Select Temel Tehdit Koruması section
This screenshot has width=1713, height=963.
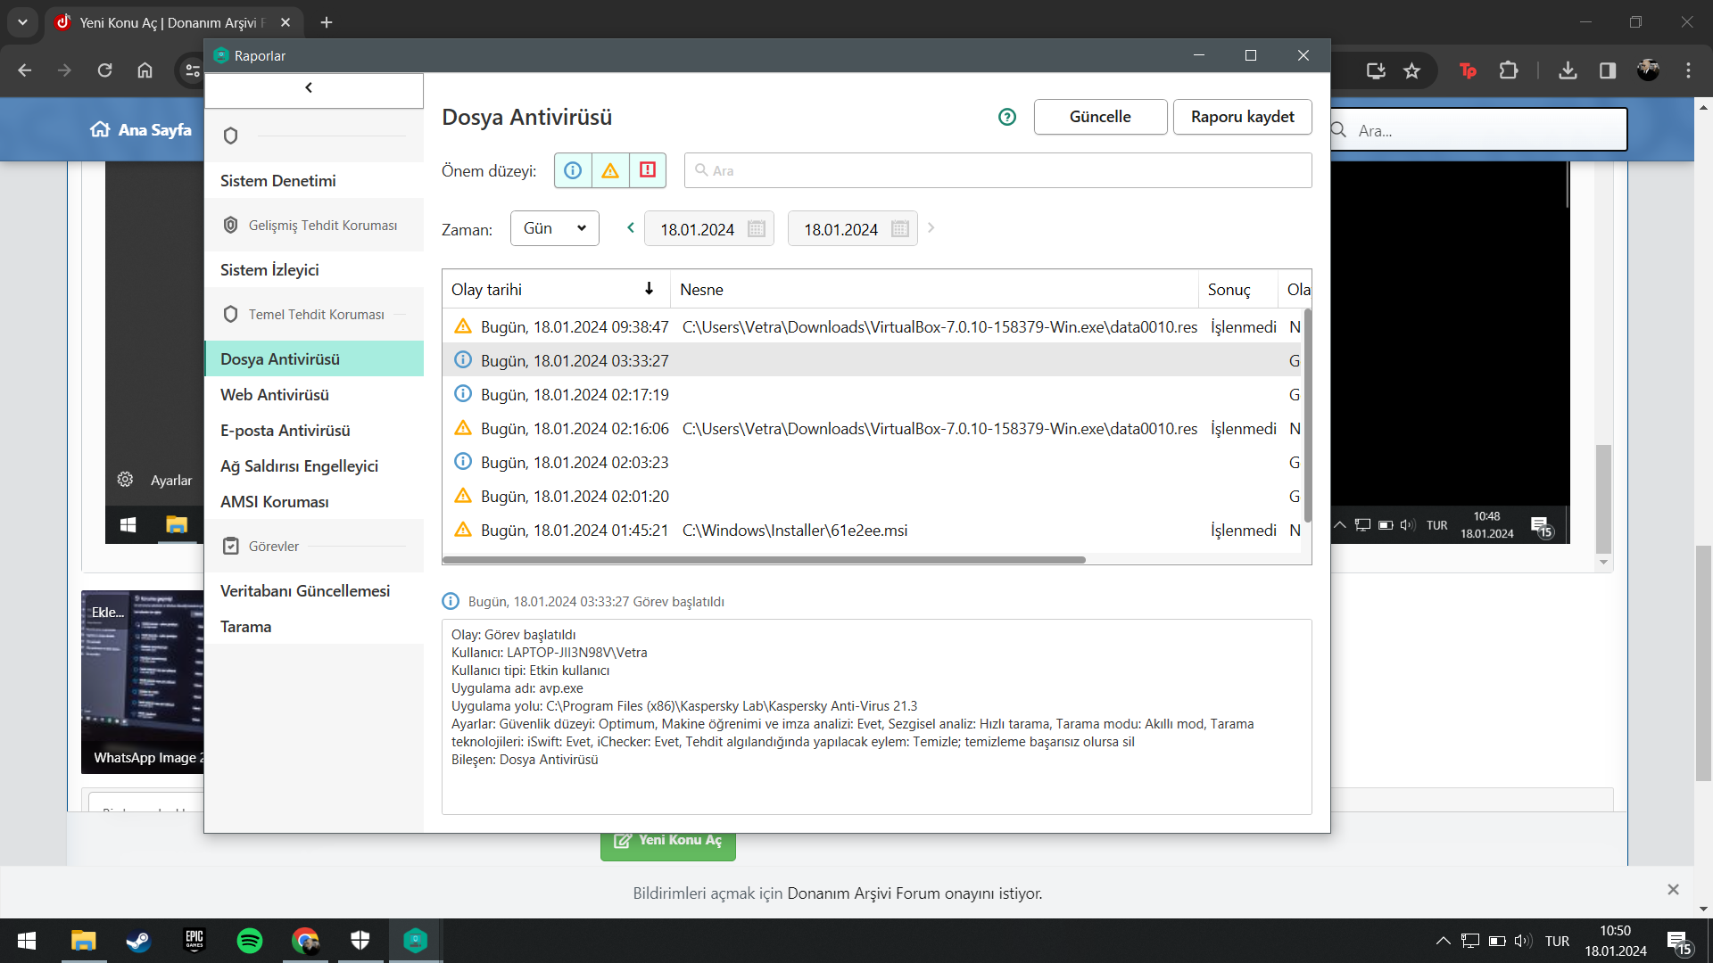[314, 315]
